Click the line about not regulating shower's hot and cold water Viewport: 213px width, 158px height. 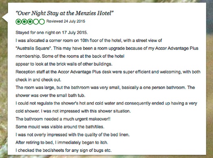106,103
